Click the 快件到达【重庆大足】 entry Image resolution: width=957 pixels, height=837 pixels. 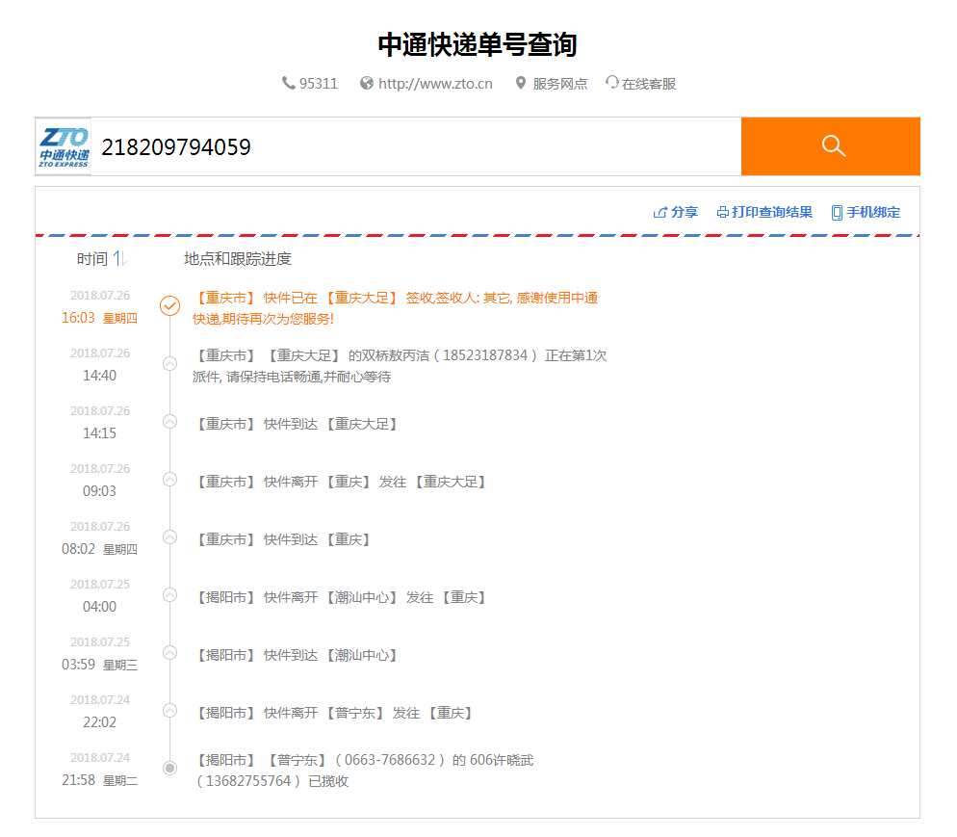click(296, 424)
